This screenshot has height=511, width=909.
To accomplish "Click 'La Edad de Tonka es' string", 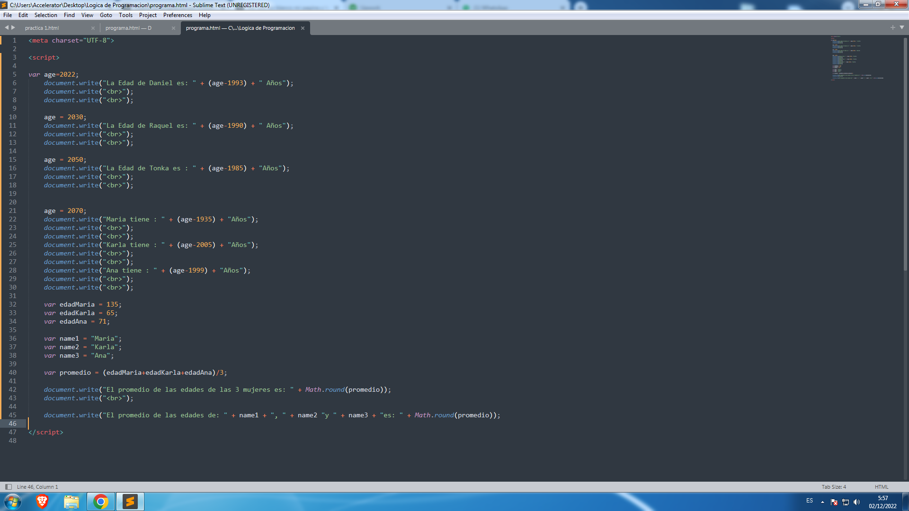I will click(149, 168).
